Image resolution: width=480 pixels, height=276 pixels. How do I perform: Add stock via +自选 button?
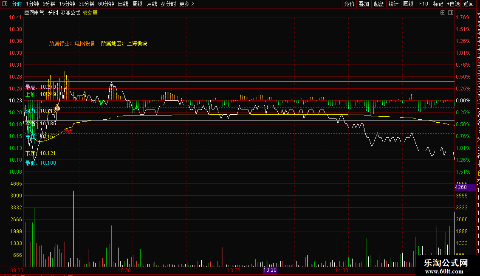pos(453,4)
